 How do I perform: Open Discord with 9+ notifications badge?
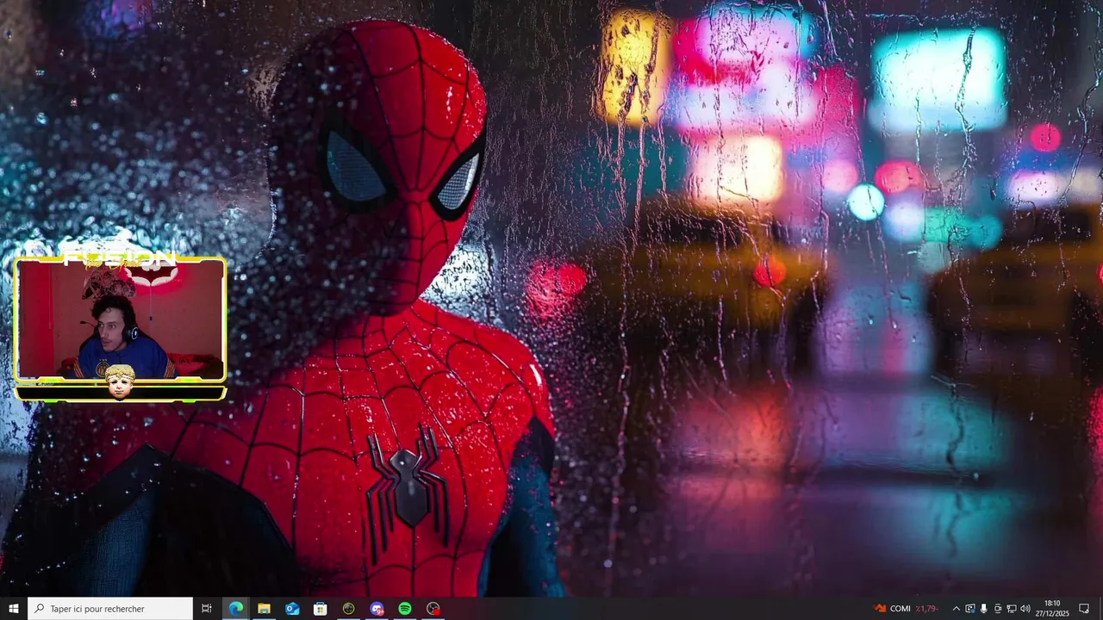tap(377, 608)
